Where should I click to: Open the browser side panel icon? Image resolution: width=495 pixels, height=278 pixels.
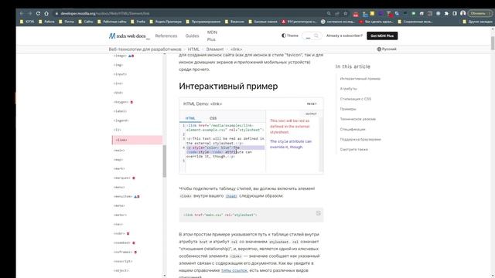click(455, 14)
